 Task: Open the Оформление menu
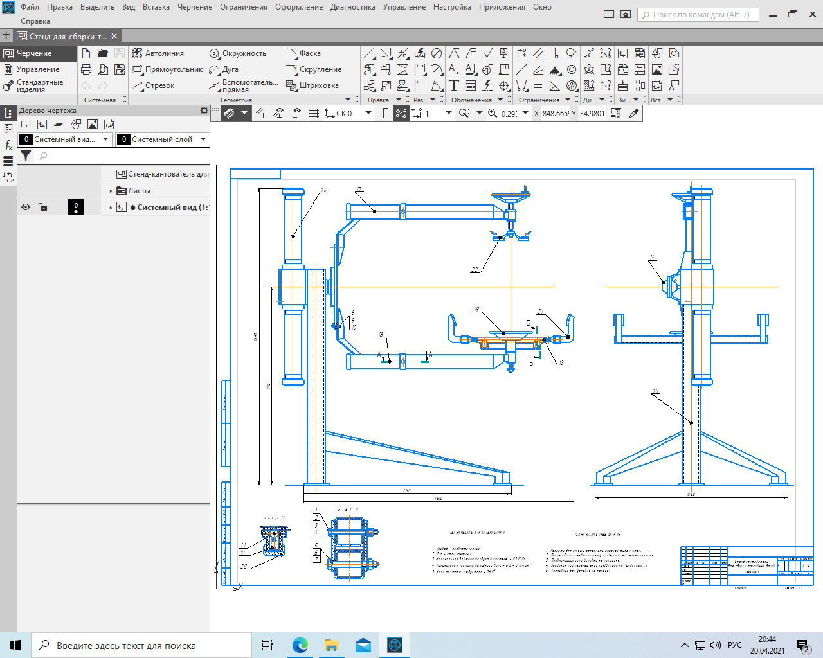[299, 7]
